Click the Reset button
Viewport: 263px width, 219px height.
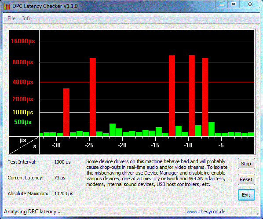tap(246, 179)
